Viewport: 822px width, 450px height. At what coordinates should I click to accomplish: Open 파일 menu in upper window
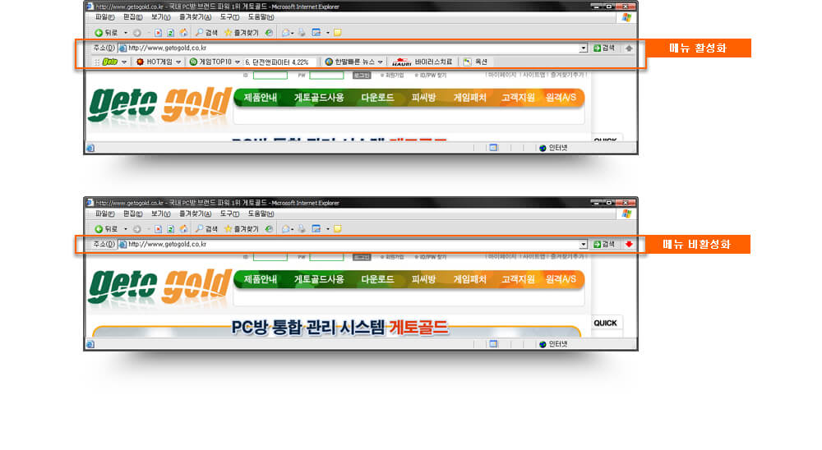104,17
